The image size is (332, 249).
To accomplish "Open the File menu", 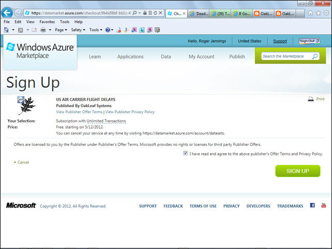I will click(x=7, y=22).
